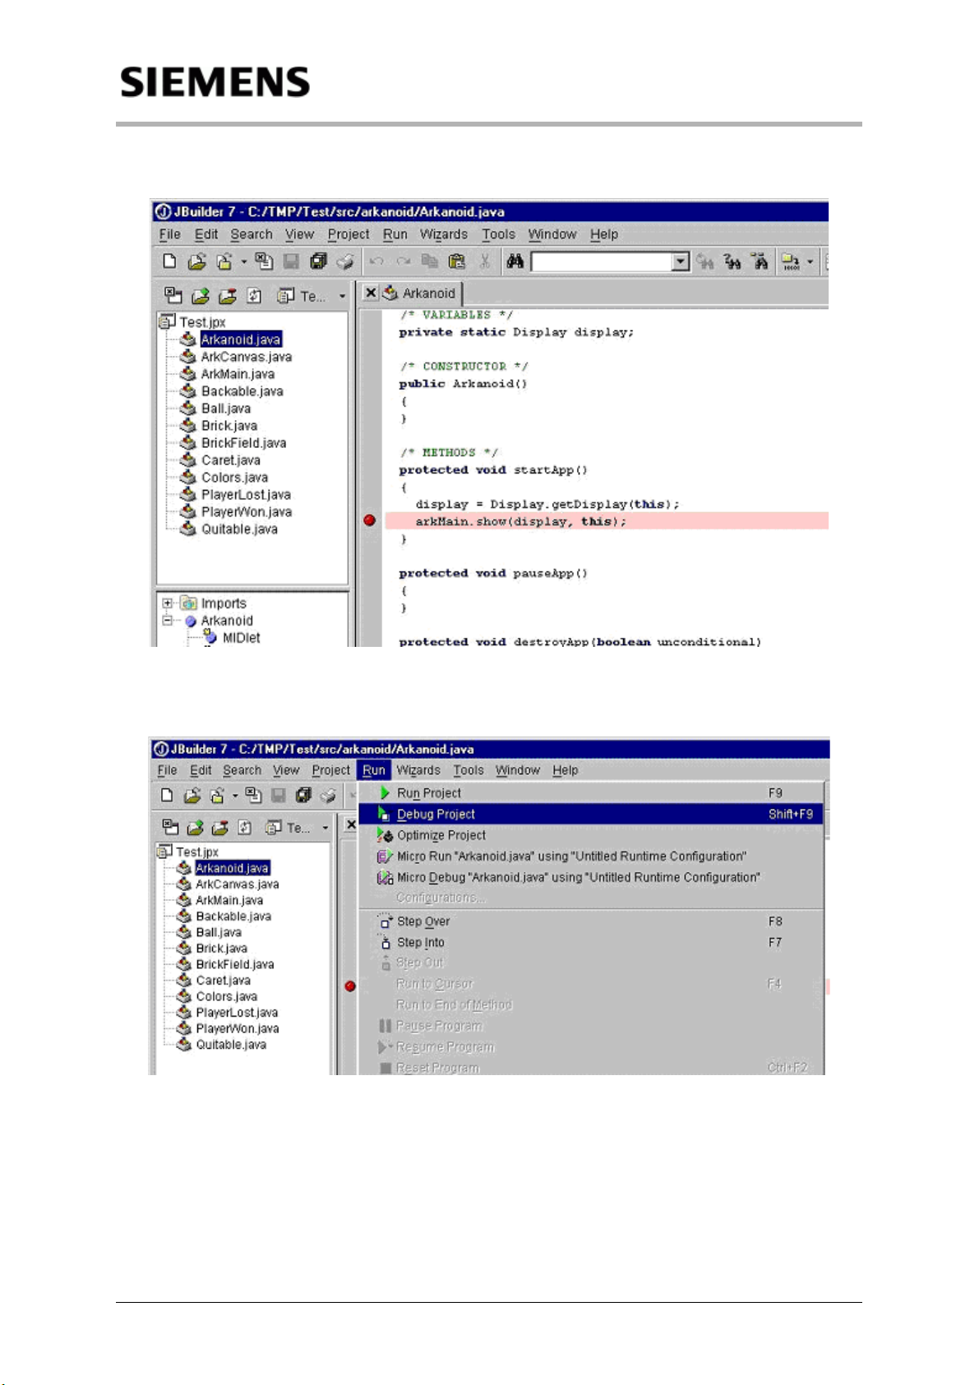Select Test.jpx root in lower project tree
Viewport: 979px width, 1385px height.
[197, 852]
